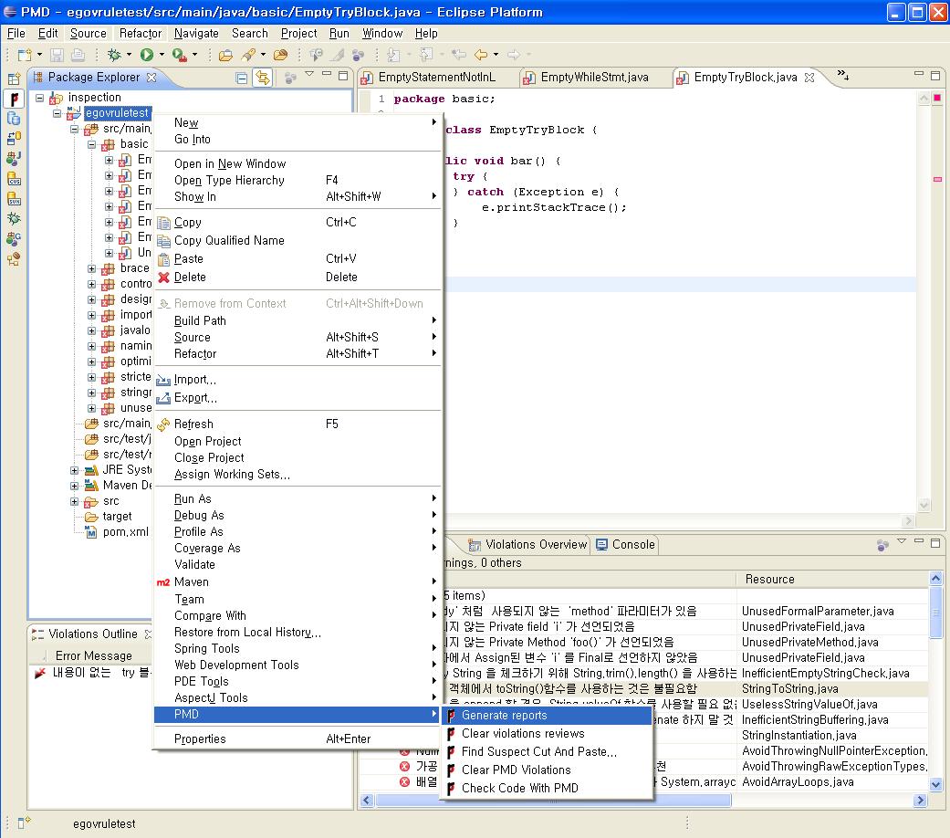Click the Collapse All icon in Package Explorer
Viewport: 950px width, 838px height.
click(x=242, y=78)
